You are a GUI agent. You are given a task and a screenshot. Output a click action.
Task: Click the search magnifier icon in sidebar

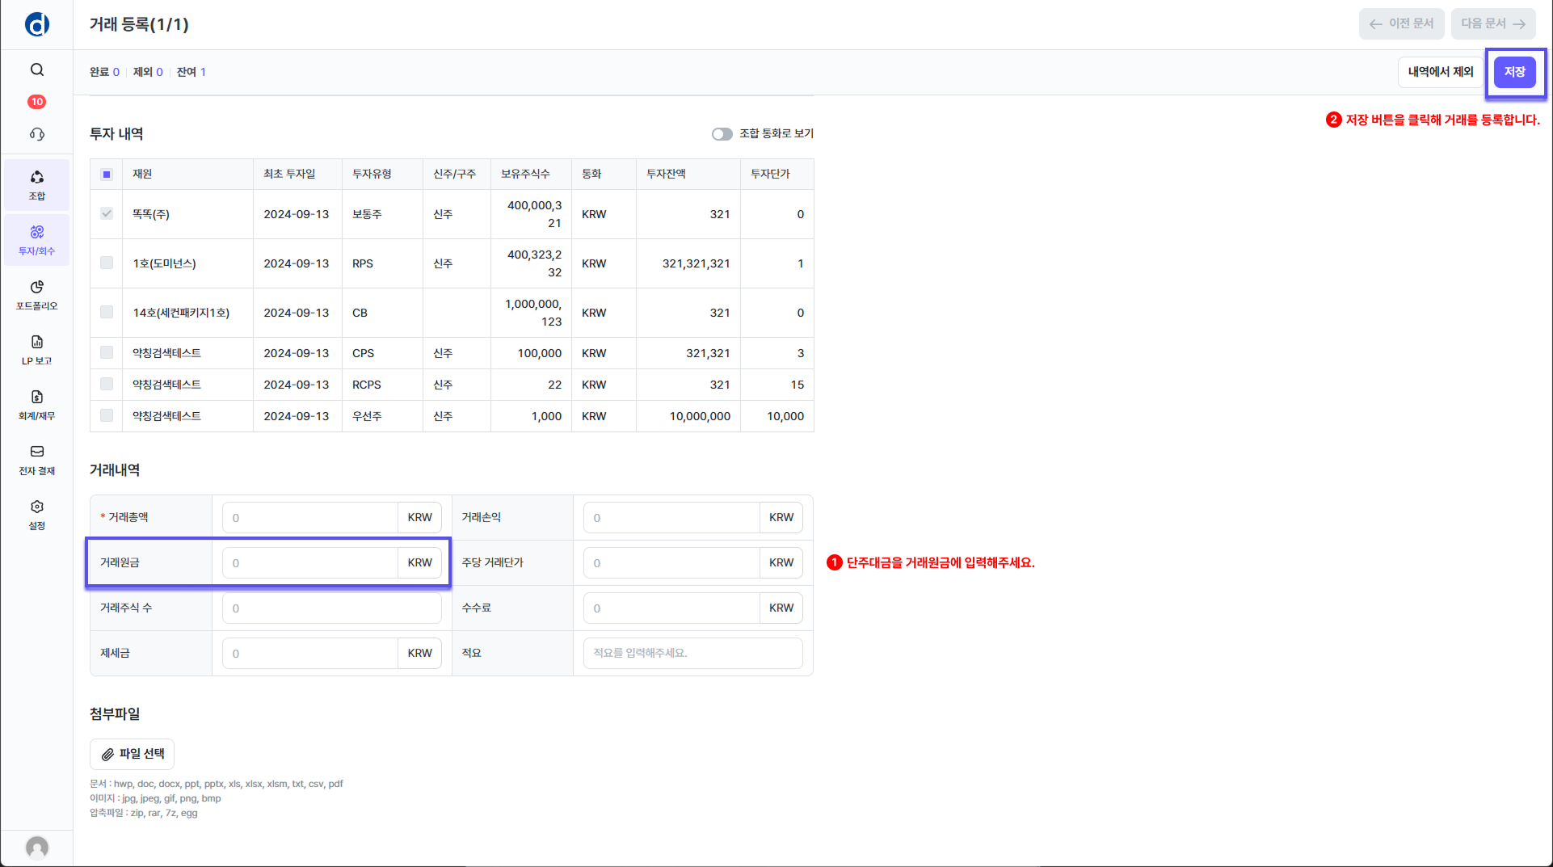37,69
